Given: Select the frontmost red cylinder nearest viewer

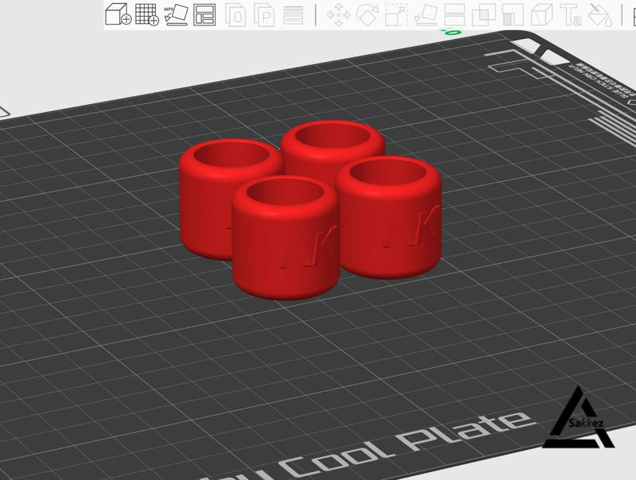Looking at the screenshot, I should 285,239.
